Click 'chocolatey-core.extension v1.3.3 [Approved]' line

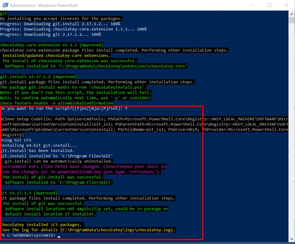coord(52,45)
